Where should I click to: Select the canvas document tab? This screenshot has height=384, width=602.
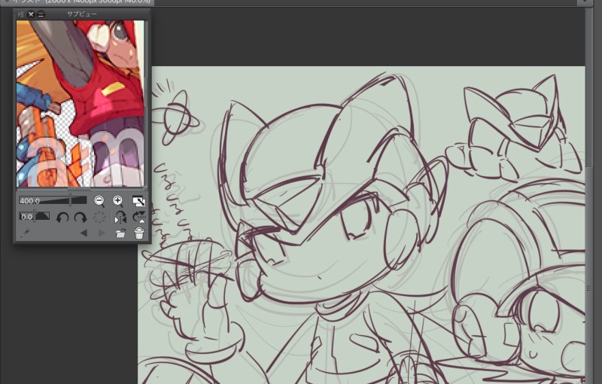click(x=77, y=2)
